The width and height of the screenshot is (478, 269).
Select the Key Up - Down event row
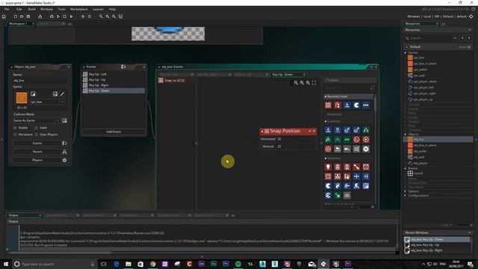(114, 90)
